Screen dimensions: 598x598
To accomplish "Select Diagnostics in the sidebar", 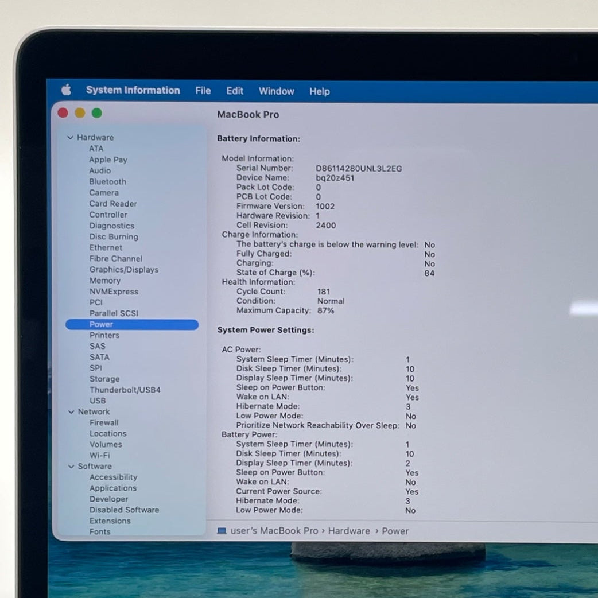I will pyautogui.click(x=112, y=226).
